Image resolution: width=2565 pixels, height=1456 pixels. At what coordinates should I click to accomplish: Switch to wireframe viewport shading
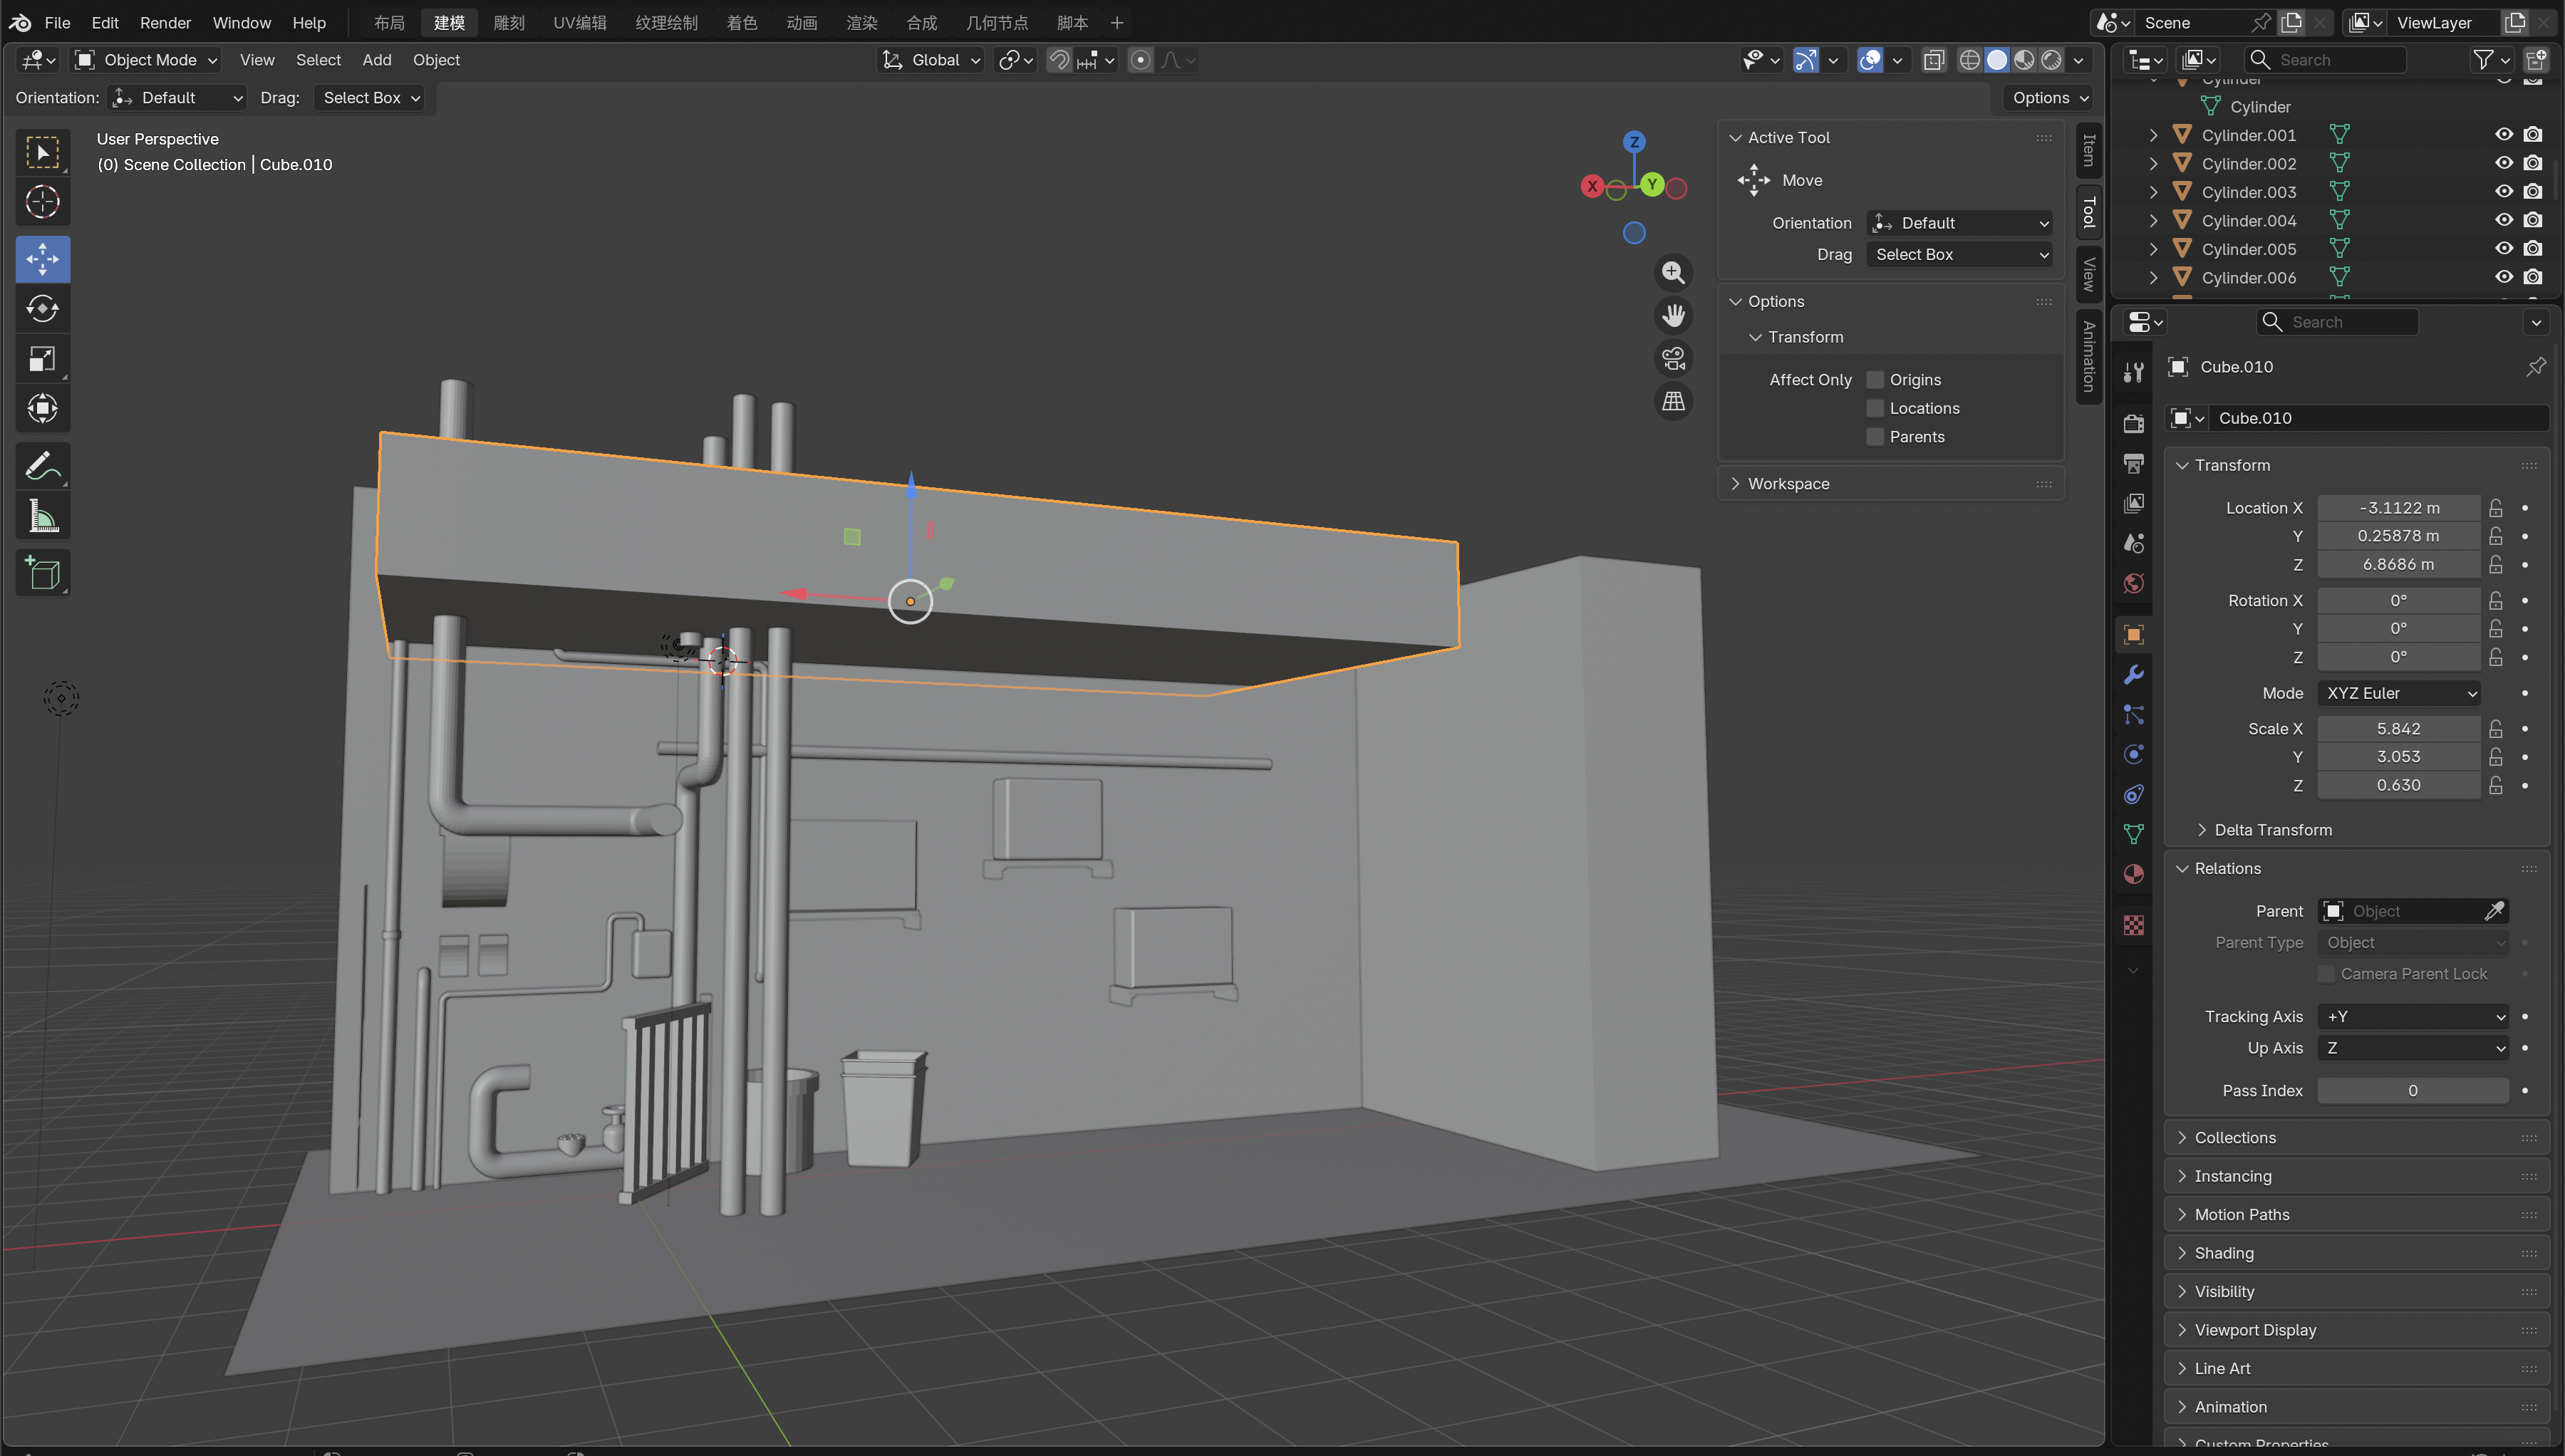pyautogui.click(x=1969, y=60)
